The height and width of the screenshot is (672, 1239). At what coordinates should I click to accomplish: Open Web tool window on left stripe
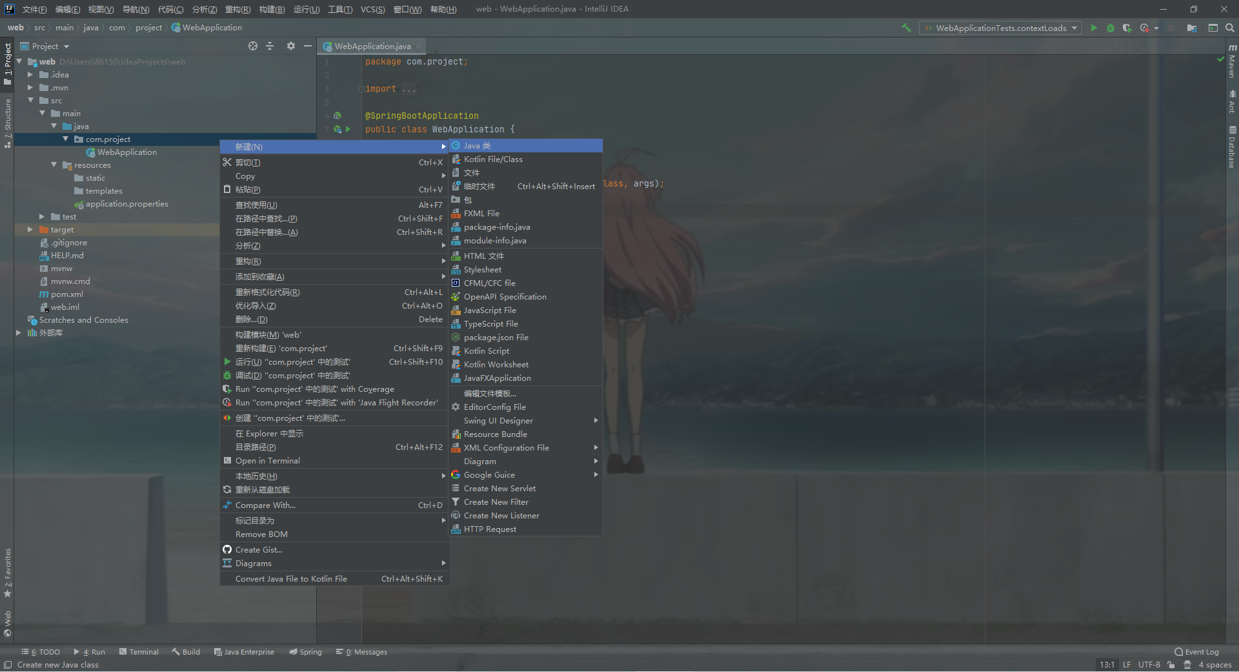click(x=8, y=624)
